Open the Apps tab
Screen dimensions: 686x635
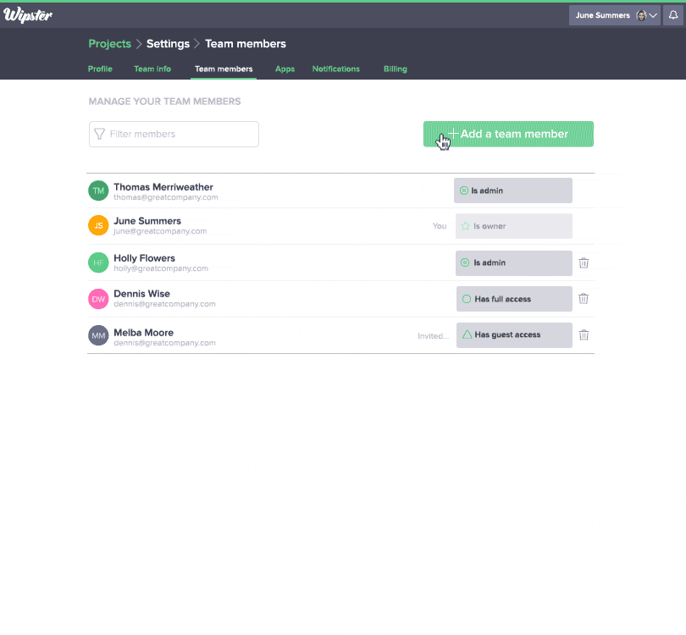(285, 69)
